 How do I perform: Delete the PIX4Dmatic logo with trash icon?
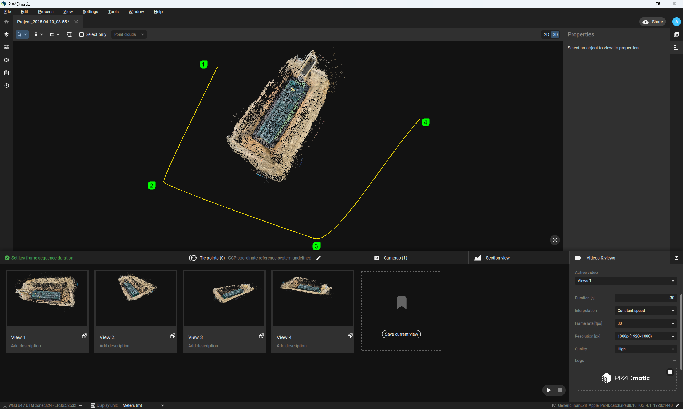tap(670, 372)
